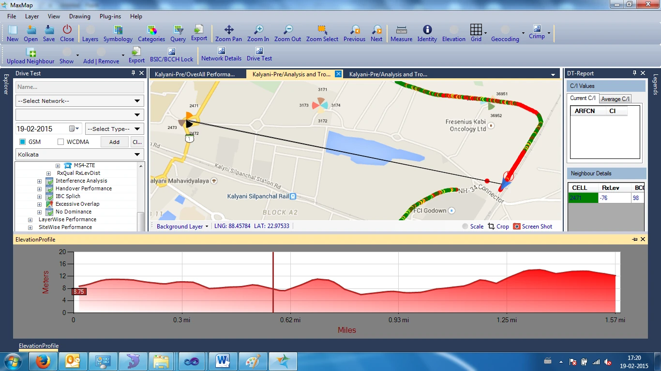
Task: Expand the SiteWise Performance node
Action: click(x=30, y=228)
